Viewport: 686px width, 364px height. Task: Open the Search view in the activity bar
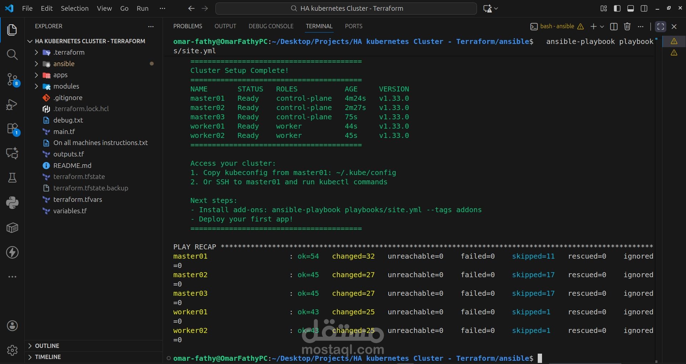[x=12, y=55]
